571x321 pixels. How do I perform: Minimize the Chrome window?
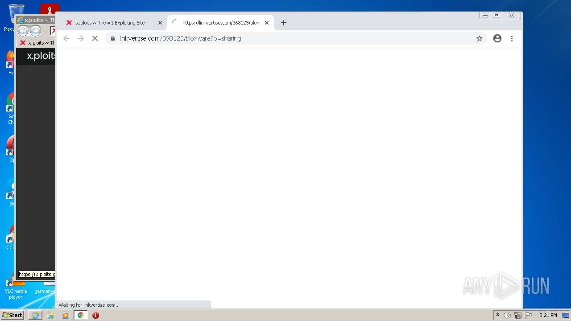[485, 15]
